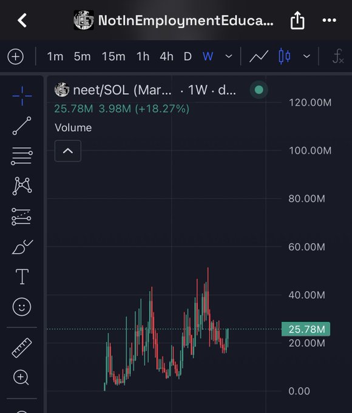Tap the 80.00M price axis label

(x=306, y=199)
